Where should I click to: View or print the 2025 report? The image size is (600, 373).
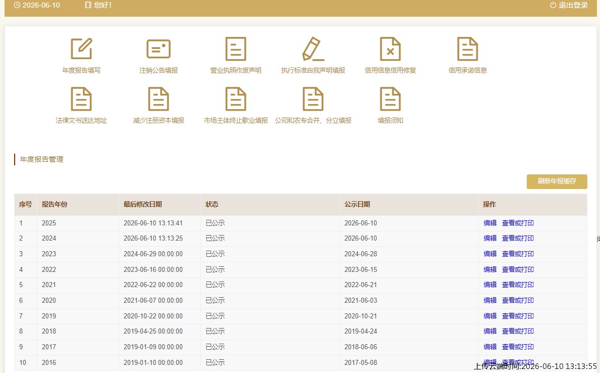(518, 223)
